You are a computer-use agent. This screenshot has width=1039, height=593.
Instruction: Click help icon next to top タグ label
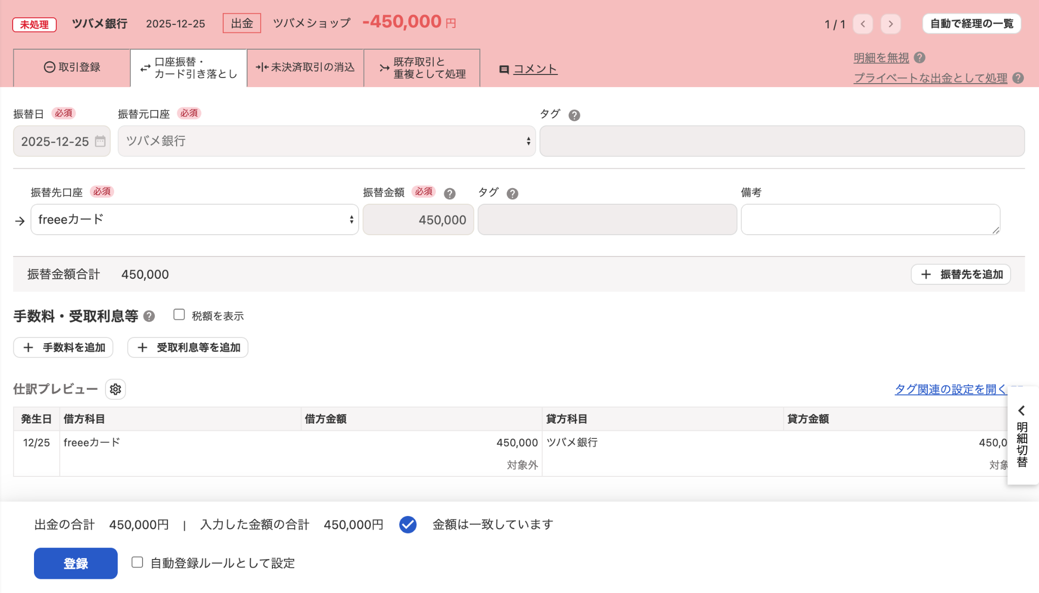coord(574,115)
